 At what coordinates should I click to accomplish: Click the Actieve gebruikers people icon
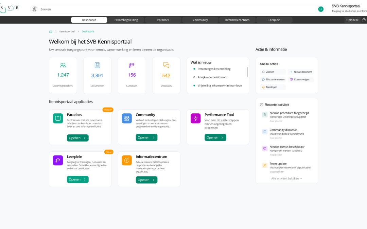click(x=63, y=65)
